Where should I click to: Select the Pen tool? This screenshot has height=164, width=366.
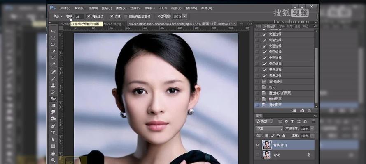click(53, 126)
